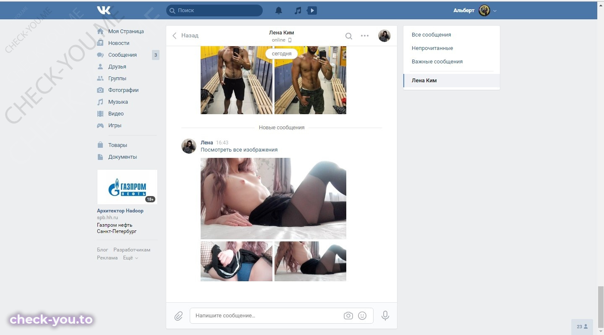
Task: Click the spb.hh.ru ad domain text
Action: (x=107, y=218)
